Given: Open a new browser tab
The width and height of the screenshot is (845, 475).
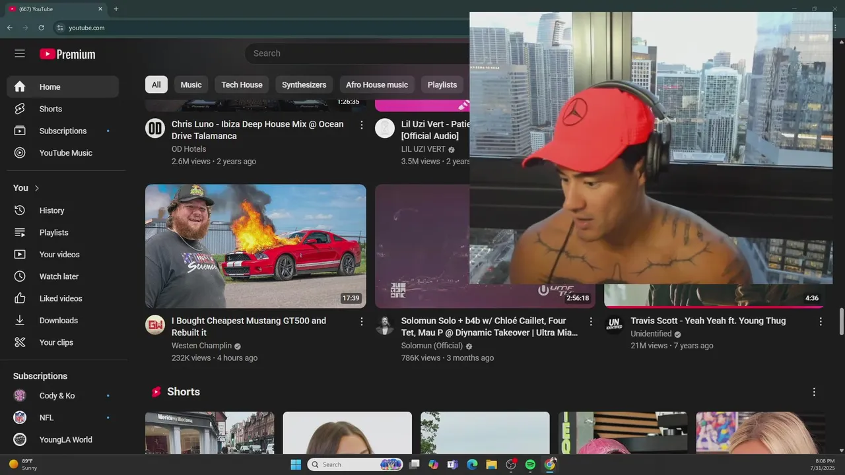Looking at the screenshot, I should (116, 9).
